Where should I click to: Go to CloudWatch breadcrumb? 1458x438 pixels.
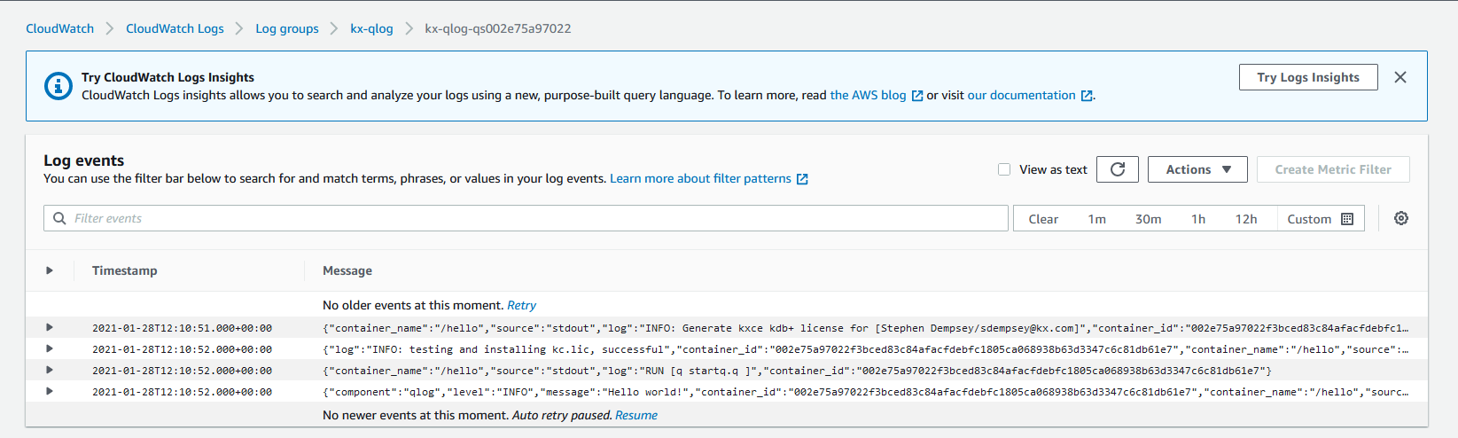pyautogui.click(x=59, y=28)
